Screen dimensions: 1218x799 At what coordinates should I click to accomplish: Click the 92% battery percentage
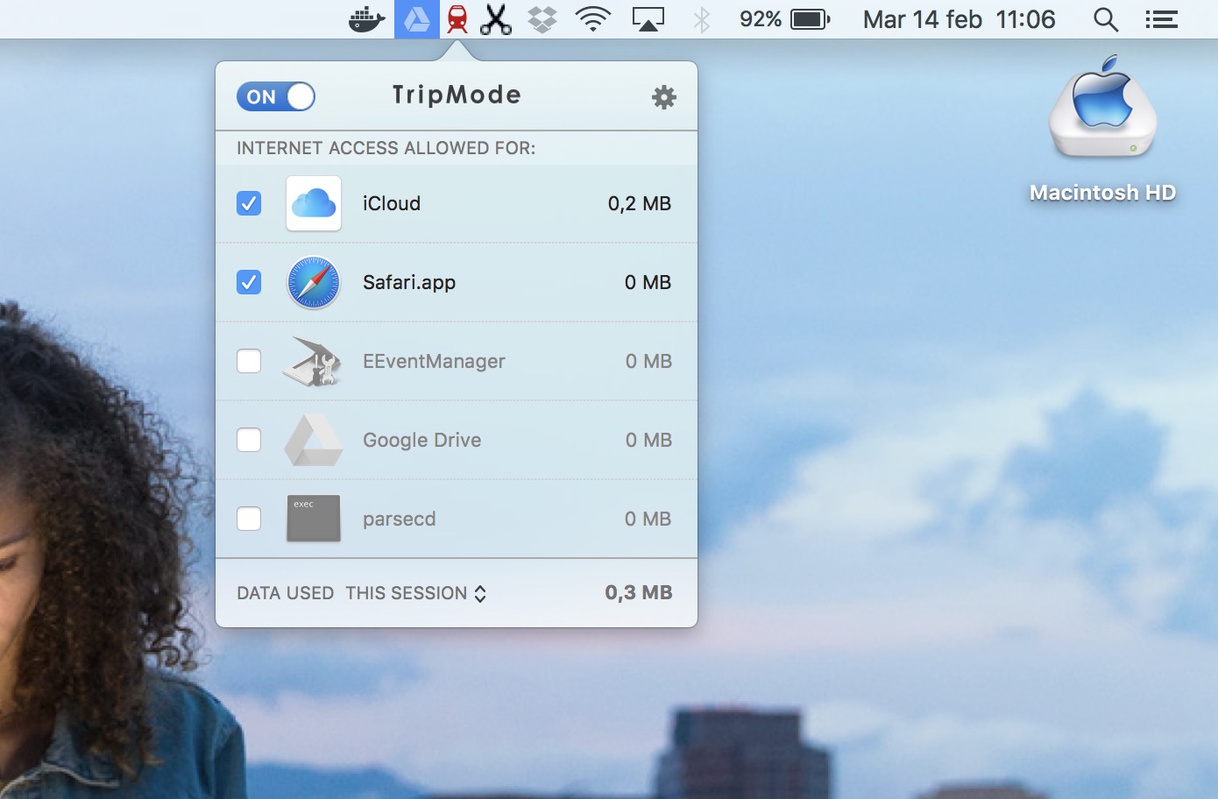pyautogui.click(x=761, y=19)
